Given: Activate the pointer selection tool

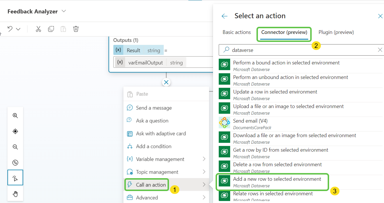Looking at the screenshot, I should [15, 178].
